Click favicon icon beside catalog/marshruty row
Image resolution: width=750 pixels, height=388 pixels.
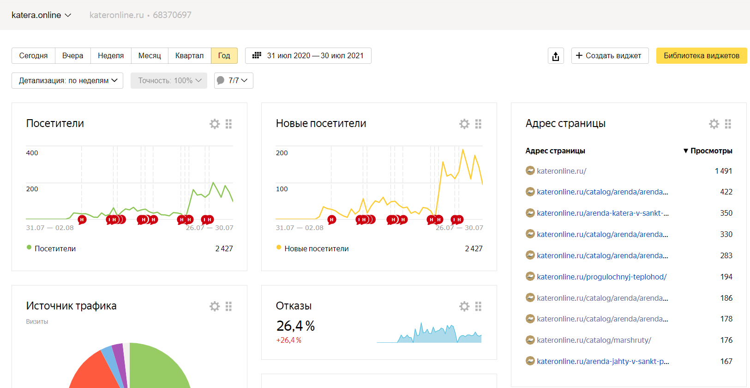(530, 339)
